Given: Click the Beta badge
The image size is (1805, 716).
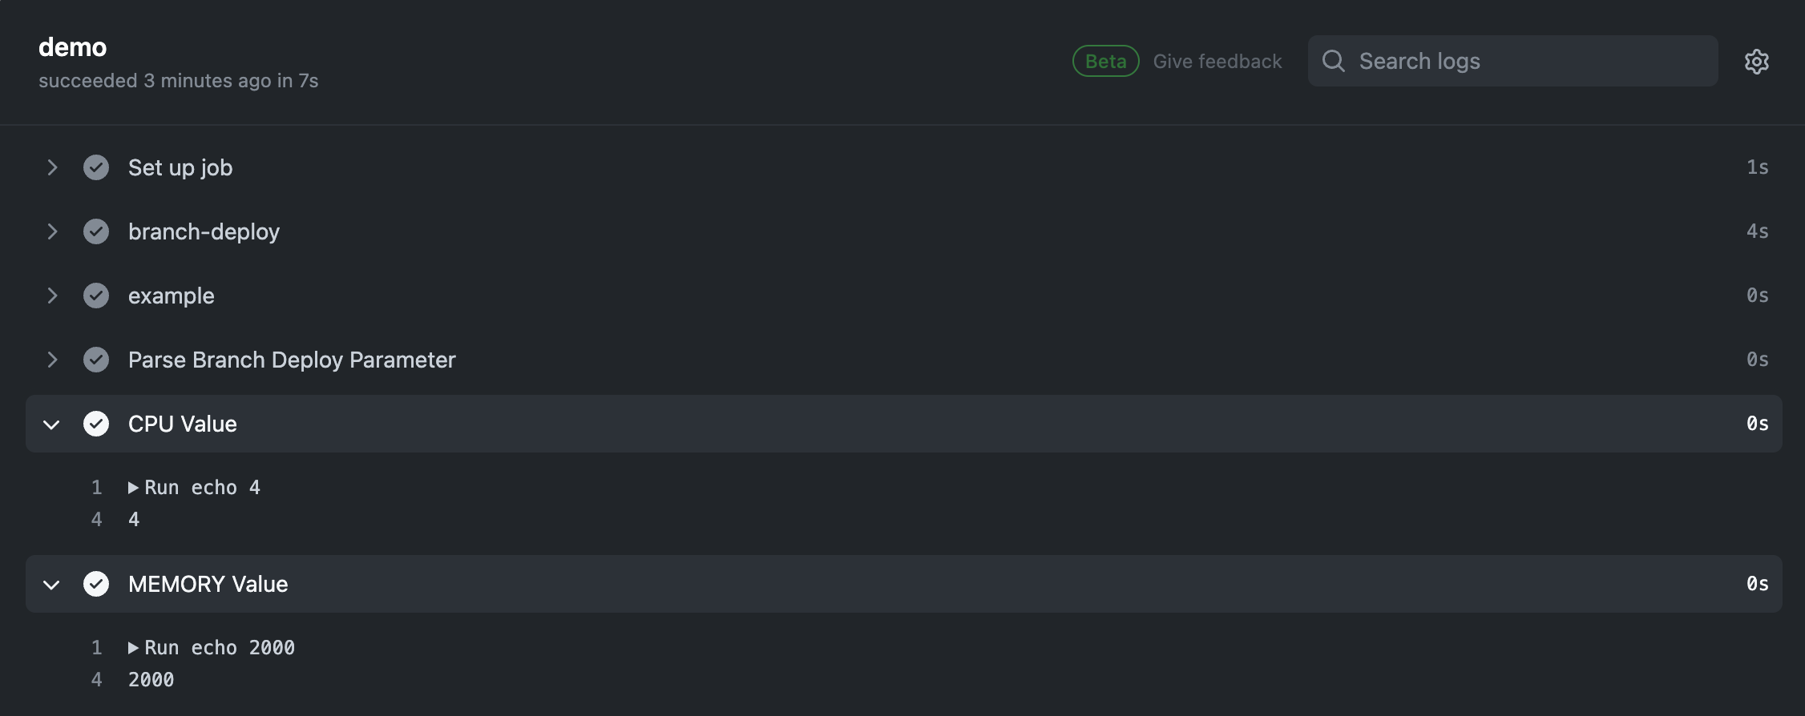Looking at the screenshot, I should [1105, 61].
